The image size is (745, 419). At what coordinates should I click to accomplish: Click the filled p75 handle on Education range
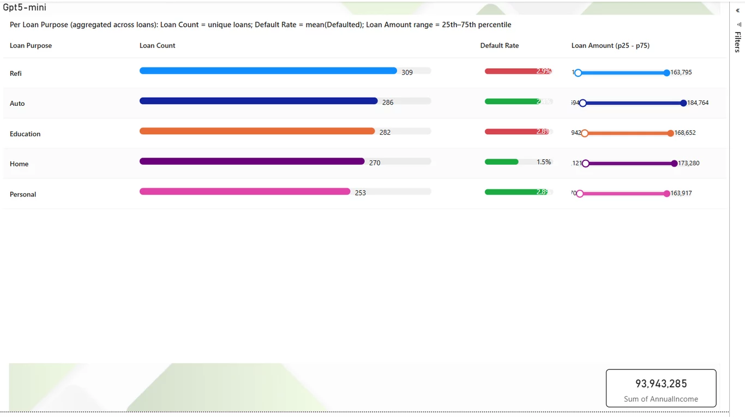coord(670,133)
